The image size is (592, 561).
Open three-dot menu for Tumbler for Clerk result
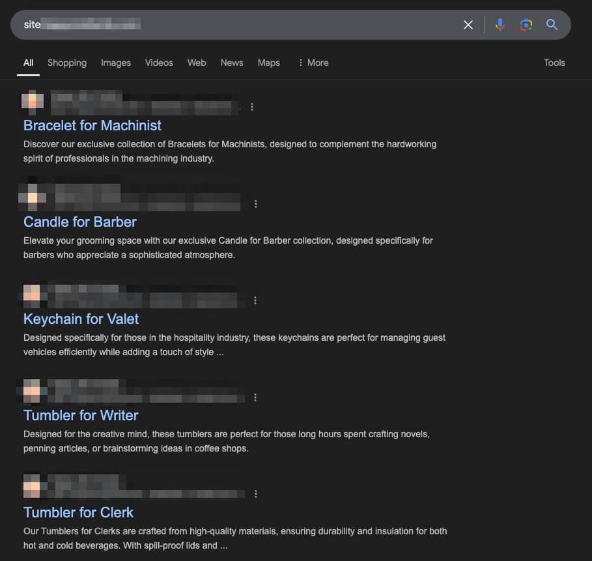pyautogui.click(x=255, y=494)
